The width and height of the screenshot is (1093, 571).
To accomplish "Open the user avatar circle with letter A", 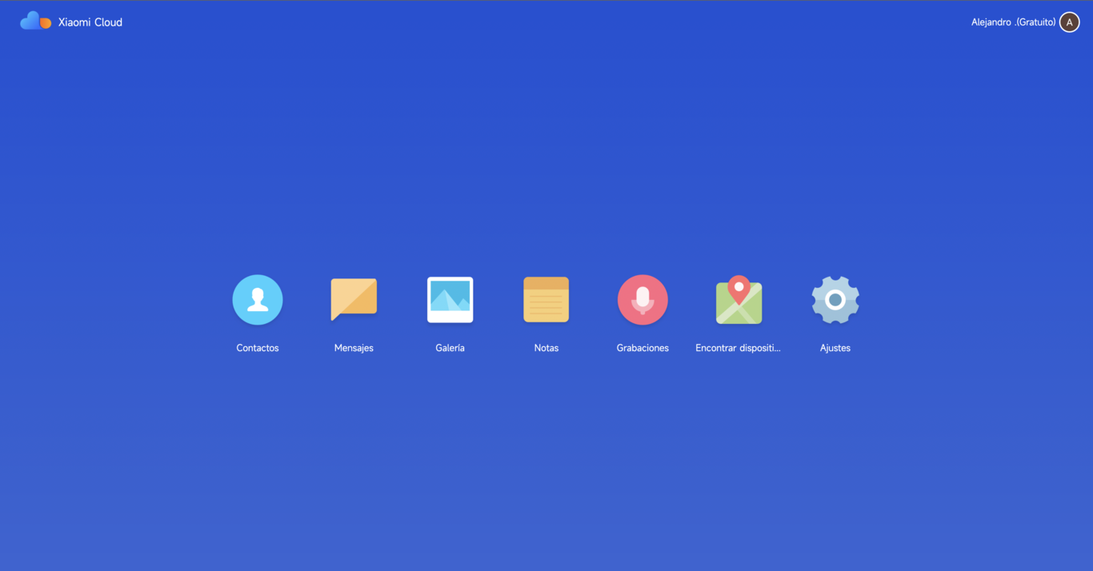I will [1069, 22].
